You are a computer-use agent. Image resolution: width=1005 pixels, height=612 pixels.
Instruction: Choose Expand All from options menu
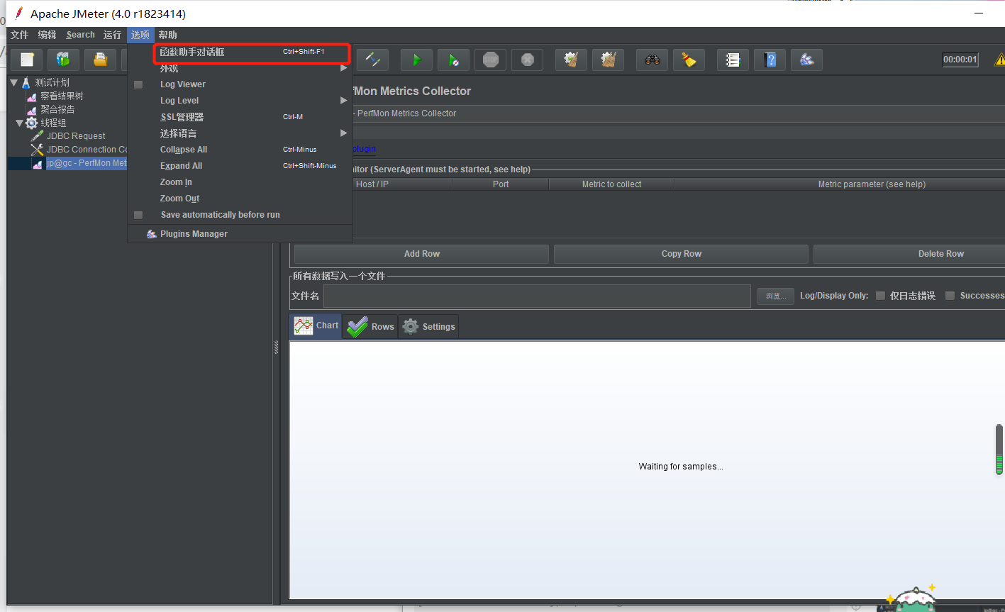(240, 166)
